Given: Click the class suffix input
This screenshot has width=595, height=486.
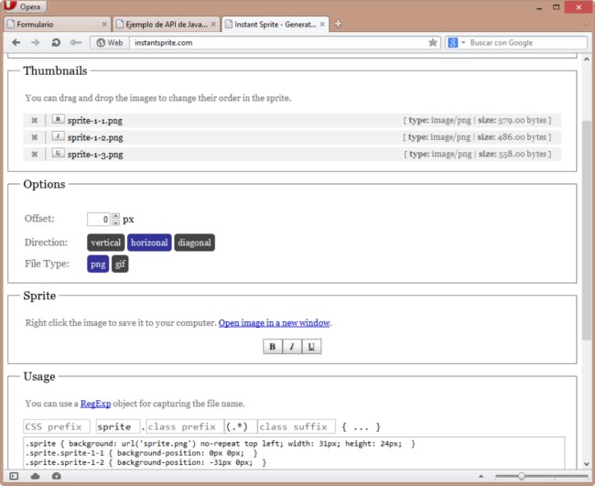Looking at the screenshot, I should pos(297,427).
